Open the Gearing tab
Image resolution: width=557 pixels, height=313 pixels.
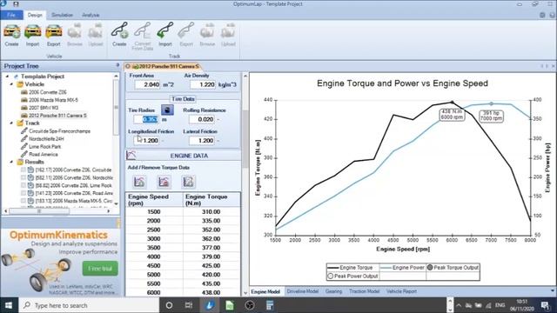(x=333, y=291)
